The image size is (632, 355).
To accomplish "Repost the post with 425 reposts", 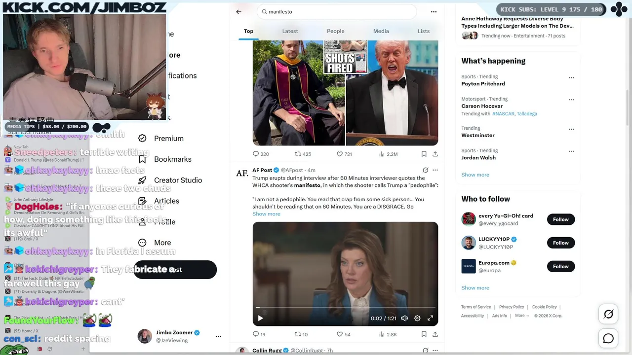I will [303, 154].
